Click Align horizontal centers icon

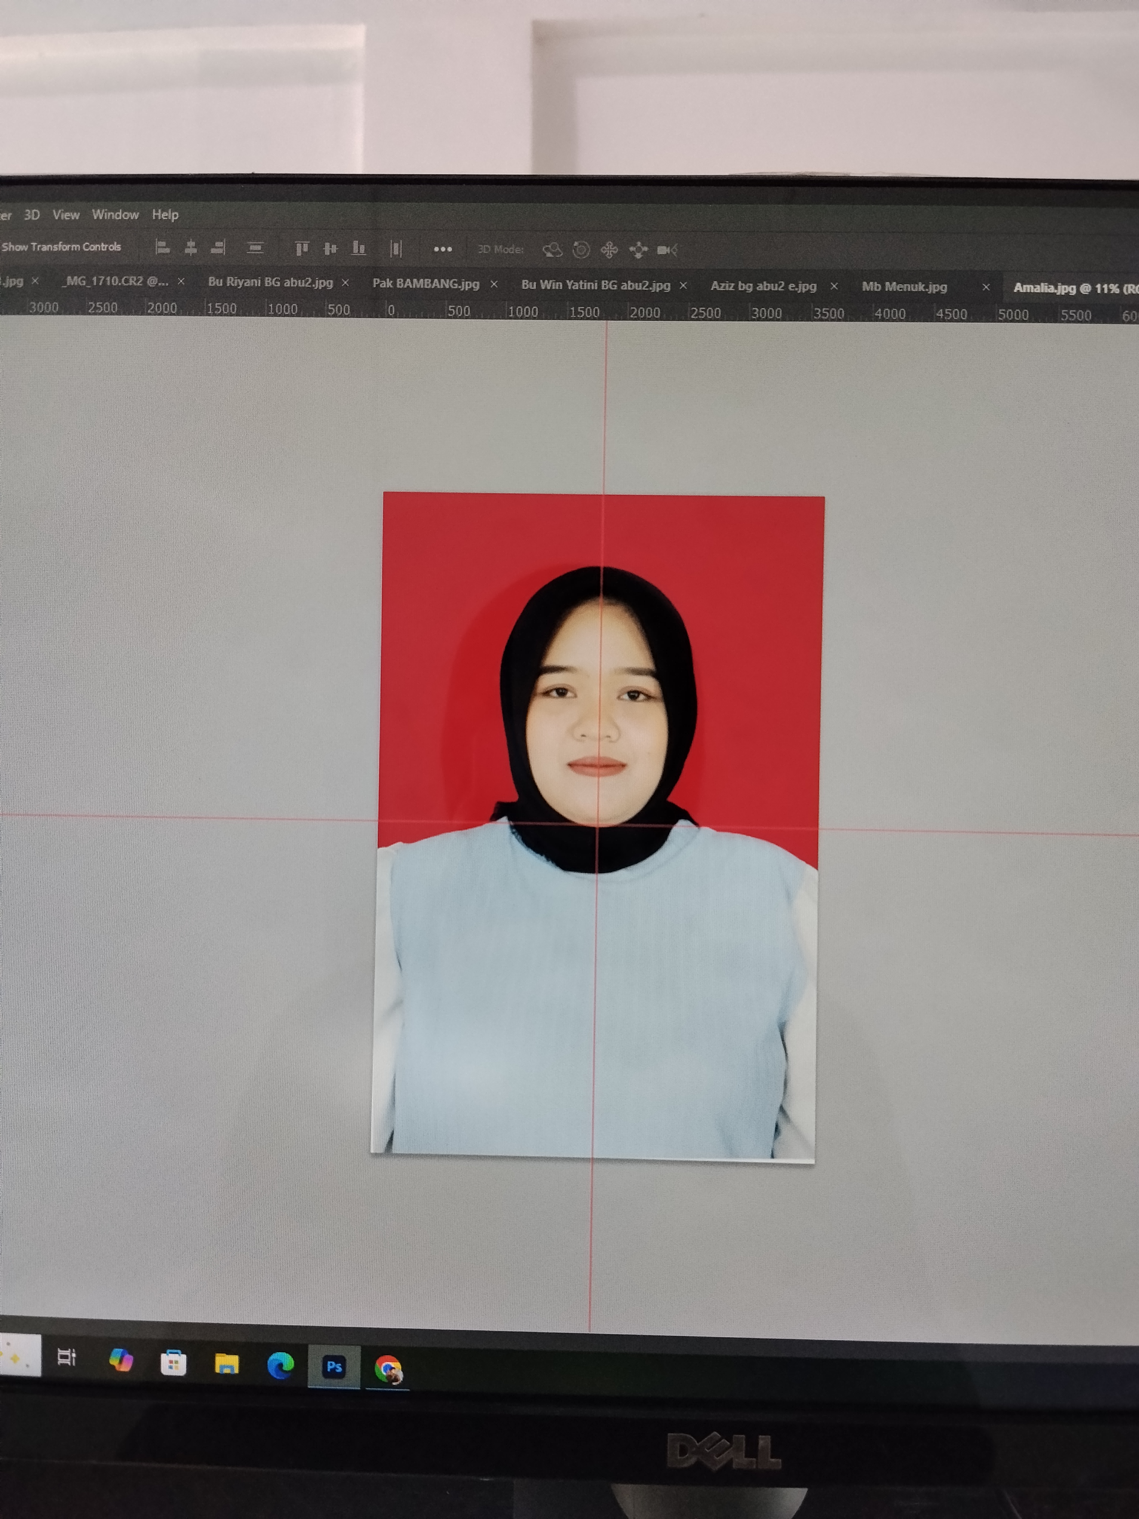[191, 247]
